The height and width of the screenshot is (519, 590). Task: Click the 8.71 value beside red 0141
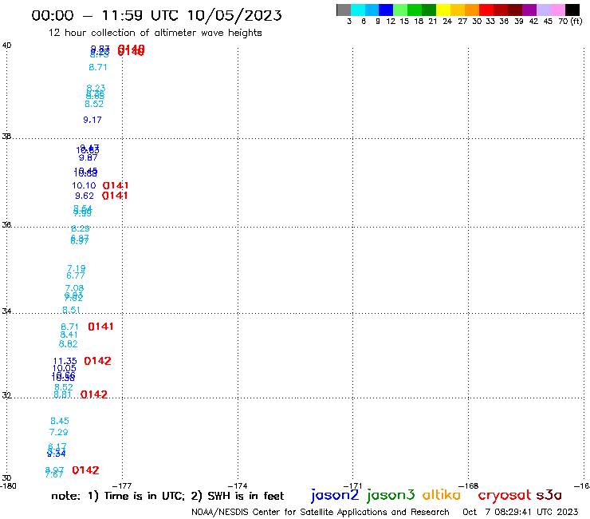click(69, 327)
